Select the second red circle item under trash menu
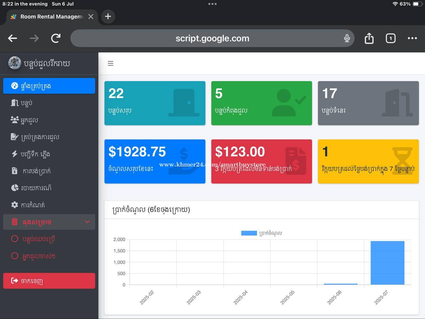This screenshot has width=425, height=319. coord(38,256)
